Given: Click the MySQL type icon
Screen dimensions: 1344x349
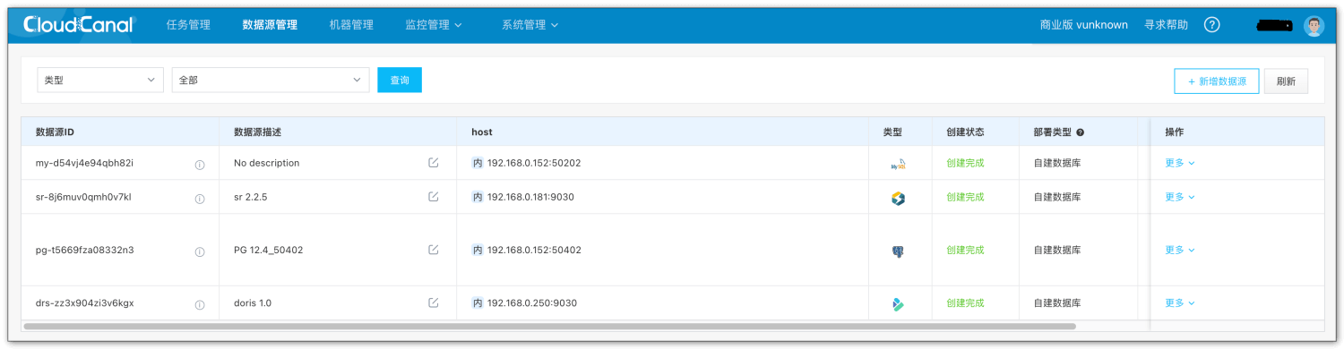Looking at the screenshot, I should (898, 164).
